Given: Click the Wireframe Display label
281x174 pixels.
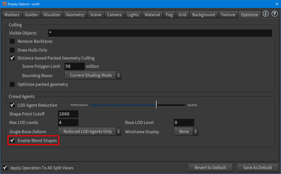Looking at the screenshot, I should pos(142,132).
